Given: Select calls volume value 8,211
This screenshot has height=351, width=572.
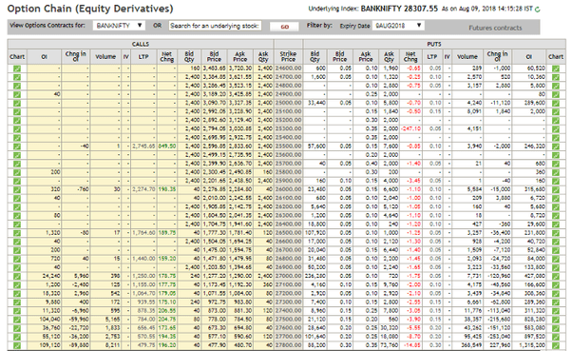Looking at the screenshot, I should click(x=113, y=345).
